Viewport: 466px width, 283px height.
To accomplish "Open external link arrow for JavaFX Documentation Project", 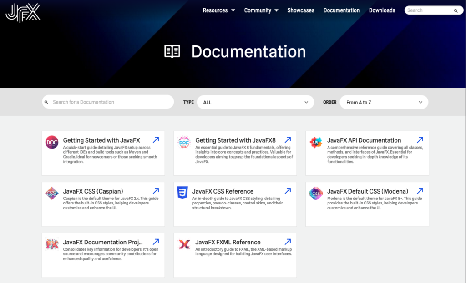I will (156, 242).
